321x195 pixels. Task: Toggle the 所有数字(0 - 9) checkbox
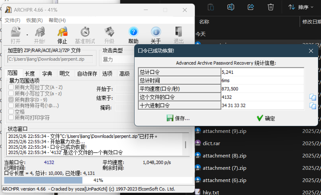11,99
